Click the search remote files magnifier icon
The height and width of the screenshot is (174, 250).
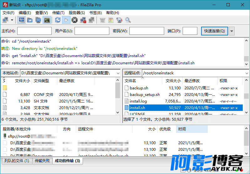(128, 20)
